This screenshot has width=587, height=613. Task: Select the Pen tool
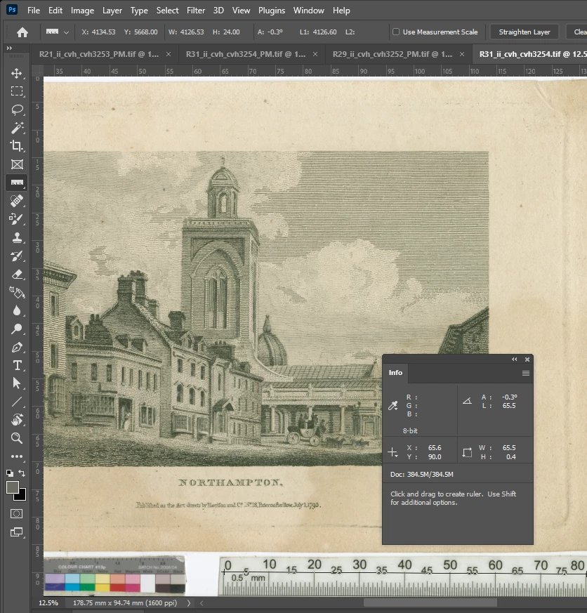click(x=17, y=347)
